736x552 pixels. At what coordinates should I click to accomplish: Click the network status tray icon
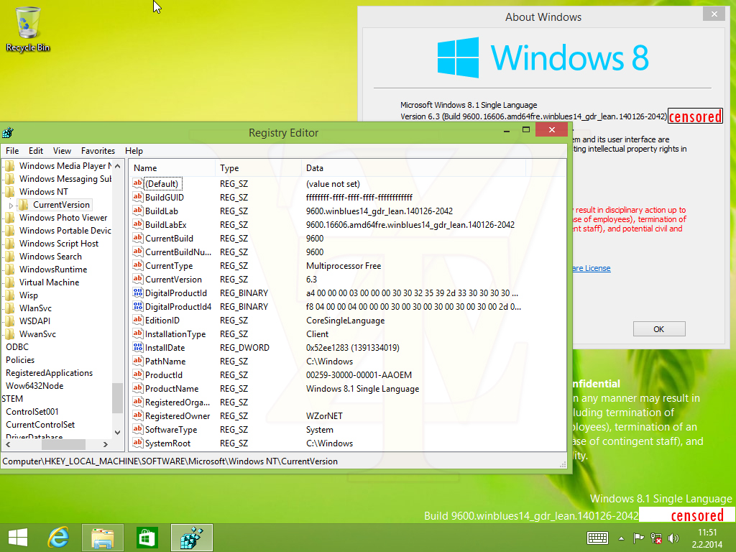pyautogui.click(x=656, y=538)
